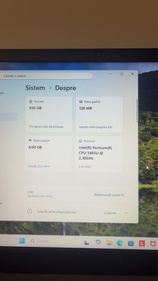The width and height of the screenshot is (158, 281).
Task: Open the dark L-shaped taskbar icon
Action: [x=86, y=242]
